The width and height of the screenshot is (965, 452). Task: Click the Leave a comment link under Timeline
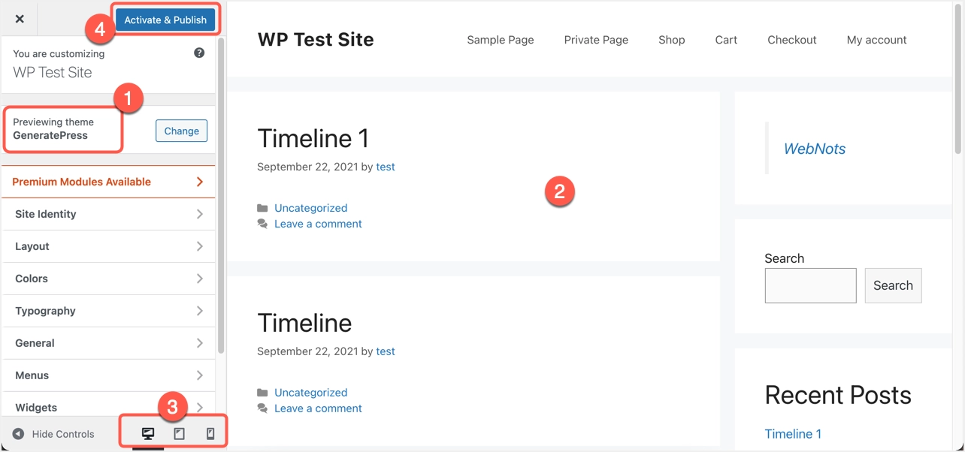(318, 408)
